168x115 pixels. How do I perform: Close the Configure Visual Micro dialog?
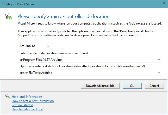click(163, 3)
